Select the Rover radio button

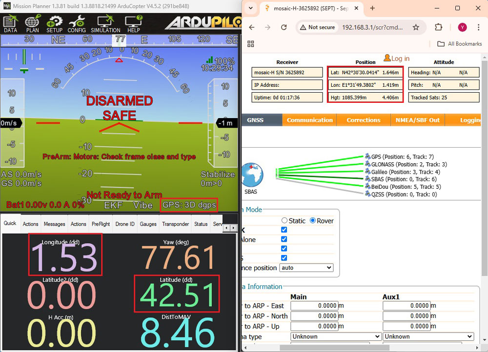click(313, 221)
